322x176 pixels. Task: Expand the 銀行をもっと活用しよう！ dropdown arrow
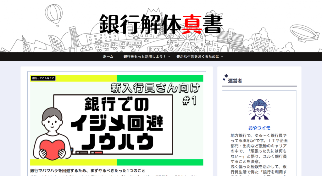coord(169,57)
